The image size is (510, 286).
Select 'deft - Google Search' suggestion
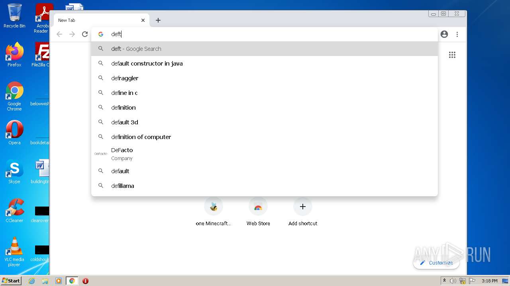(265, 49)
